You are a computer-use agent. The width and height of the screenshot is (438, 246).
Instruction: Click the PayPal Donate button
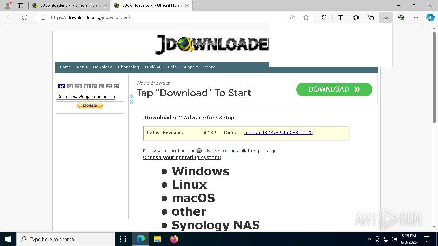(x=90, y=105)
